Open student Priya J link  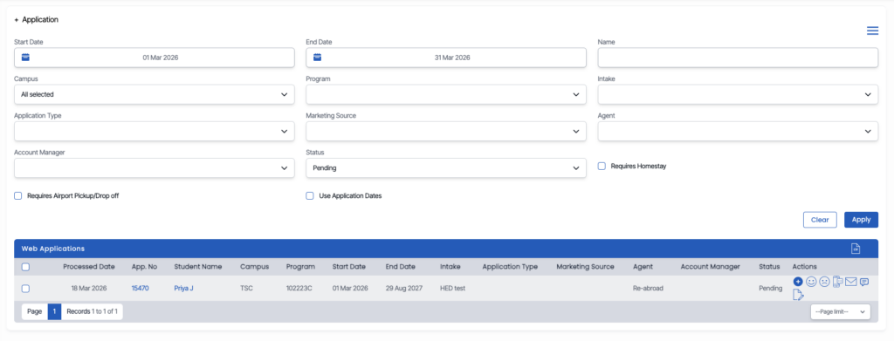coord(183,289)
